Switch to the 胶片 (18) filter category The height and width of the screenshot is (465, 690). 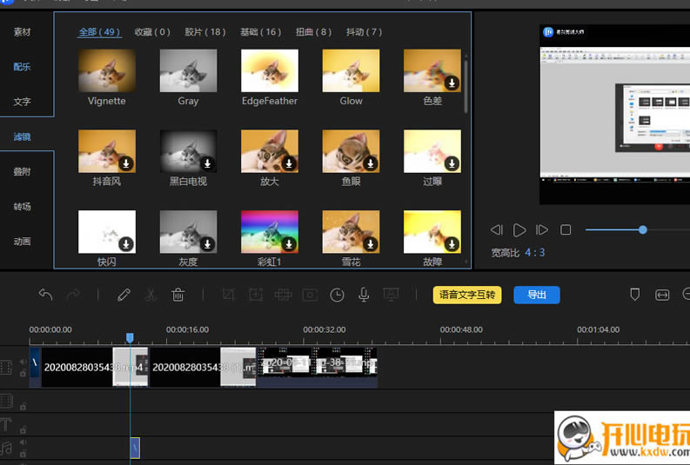pos(204,32)
